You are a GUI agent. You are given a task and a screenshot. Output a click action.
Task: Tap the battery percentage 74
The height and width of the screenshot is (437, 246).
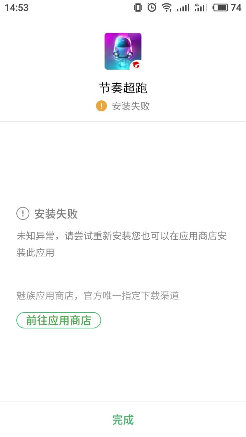pos(236,8)
